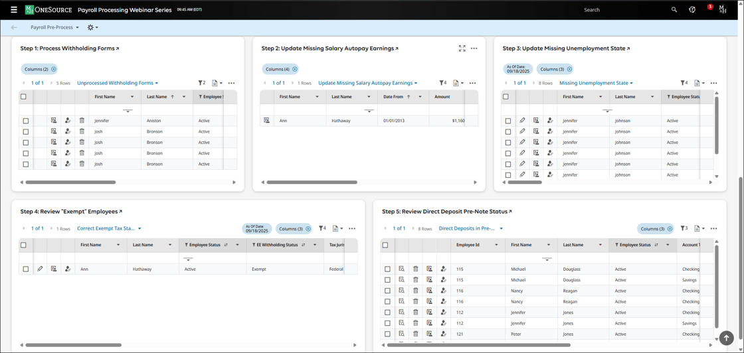The image size is (744, 353).
Task: Click the search magnifier icon
Action: click(x=674, y=10)
